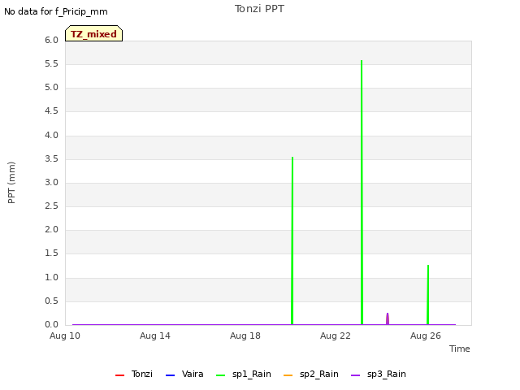Click the small purple sp3_Rain spike
The height and width of the screenshot is (390, 520).
tap(388, 319)
